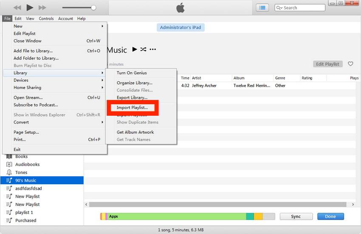Sort by Plays column header
The width and height of the screenshot is (361, 234).
click(x=344, y=78)
